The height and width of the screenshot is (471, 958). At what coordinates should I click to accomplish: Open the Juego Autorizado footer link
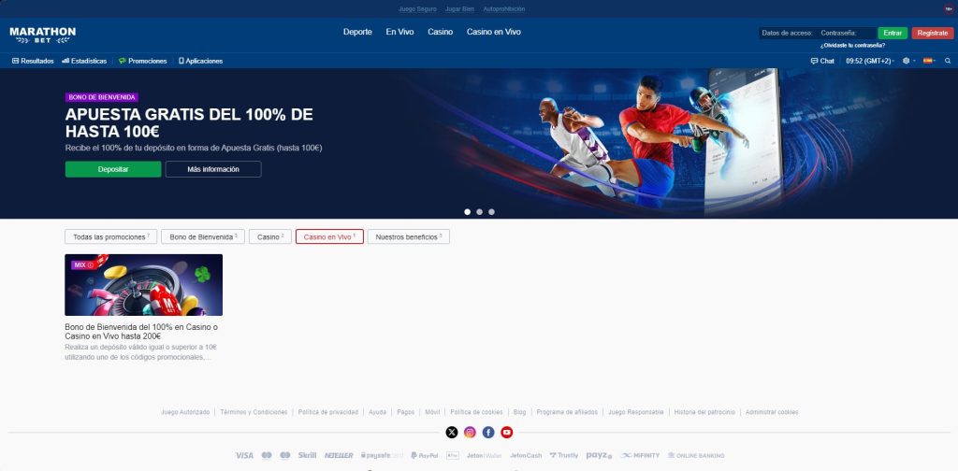click(185, 412)
